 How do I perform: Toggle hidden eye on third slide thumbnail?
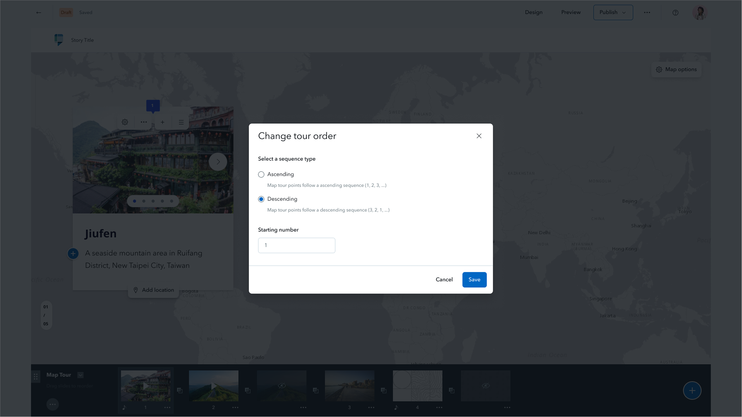(x=282, y=385)
